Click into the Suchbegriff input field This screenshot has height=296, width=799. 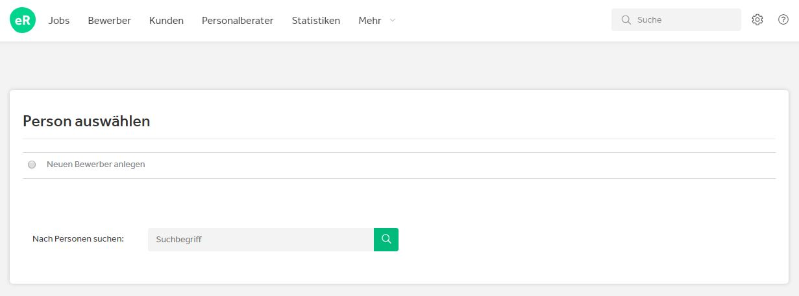tap(260, 240)
